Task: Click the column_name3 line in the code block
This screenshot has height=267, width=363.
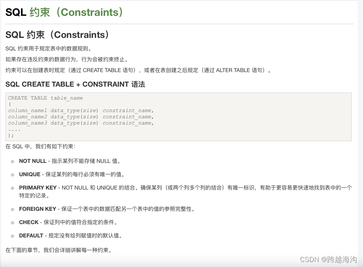Action: click(x=81, y=123)
